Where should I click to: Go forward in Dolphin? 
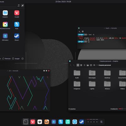point(74,65)
